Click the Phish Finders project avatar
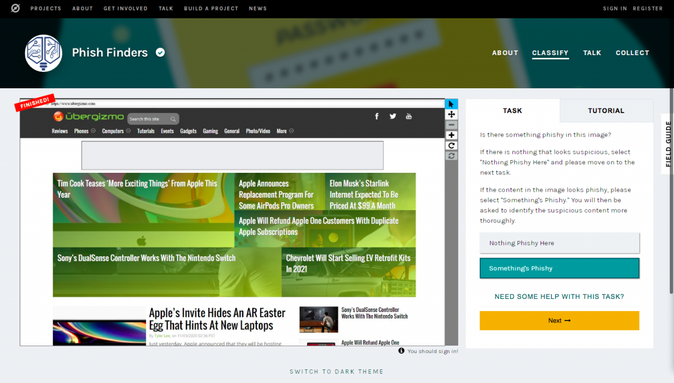This screenshot has width=674, height=383. [44, 53]
